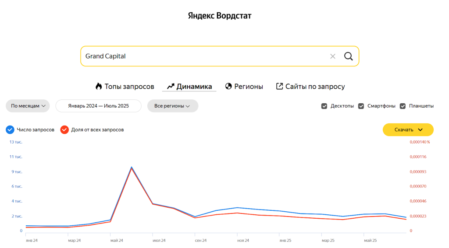Open the Сайты по запросу tab
The height and width of the screenshot is (248, 449).
point(315,87)
